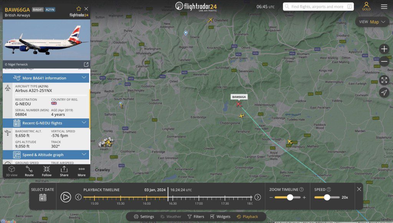
Task: Open More options in flight panel
Action: pyautogui.click(x=81, y=171)
